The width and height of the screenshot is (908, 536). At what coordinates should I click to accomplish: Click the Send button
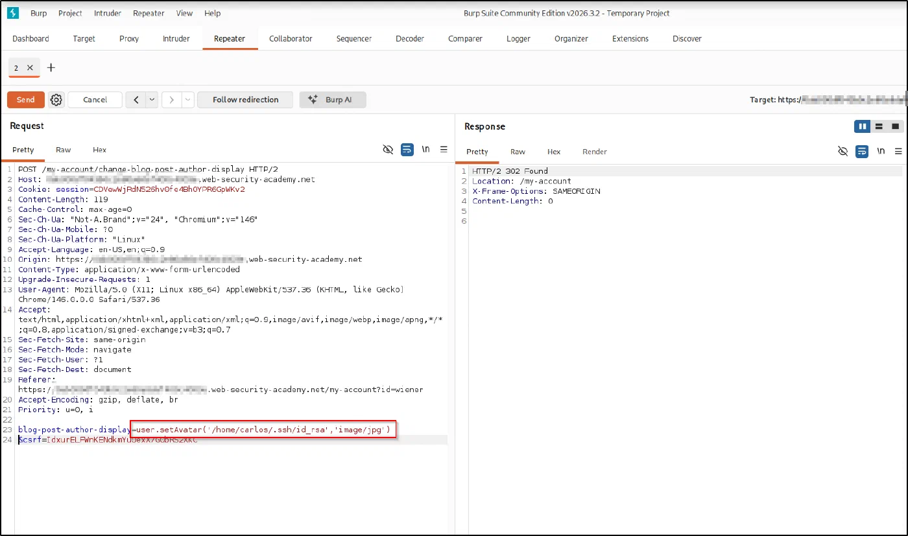[26, 100]
